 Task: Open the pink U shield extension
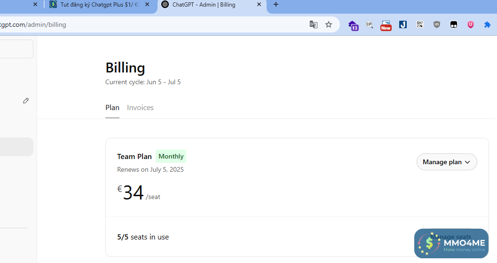470,24
